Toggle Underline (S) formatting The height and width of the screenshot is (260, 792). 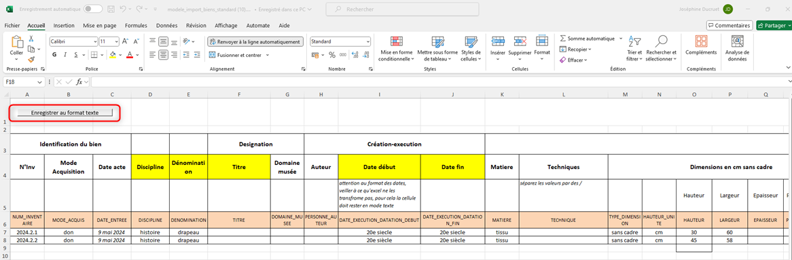click(76, 54)
